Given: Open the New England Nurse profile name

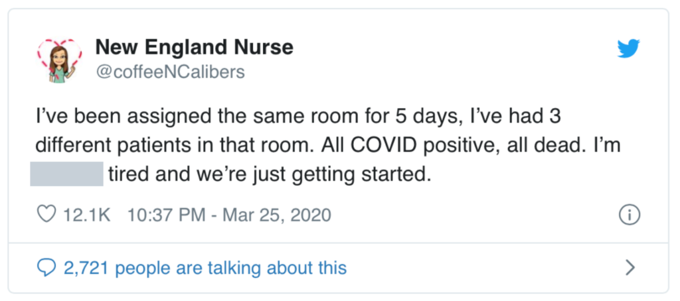Looking at the screenshot, I should pos(194,48).
